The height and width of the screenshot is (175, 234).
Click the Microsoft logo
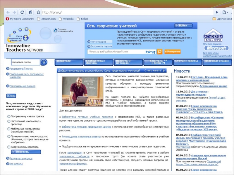tap(216, 48)
